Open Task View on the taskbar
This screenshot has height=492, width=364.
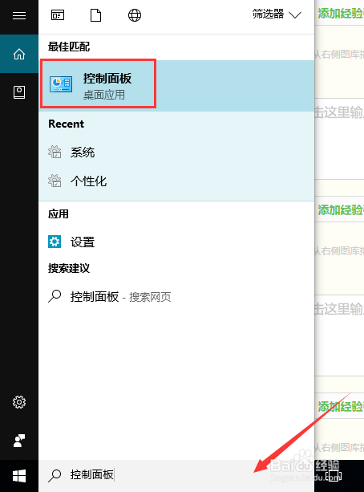(x=334, y=475)
